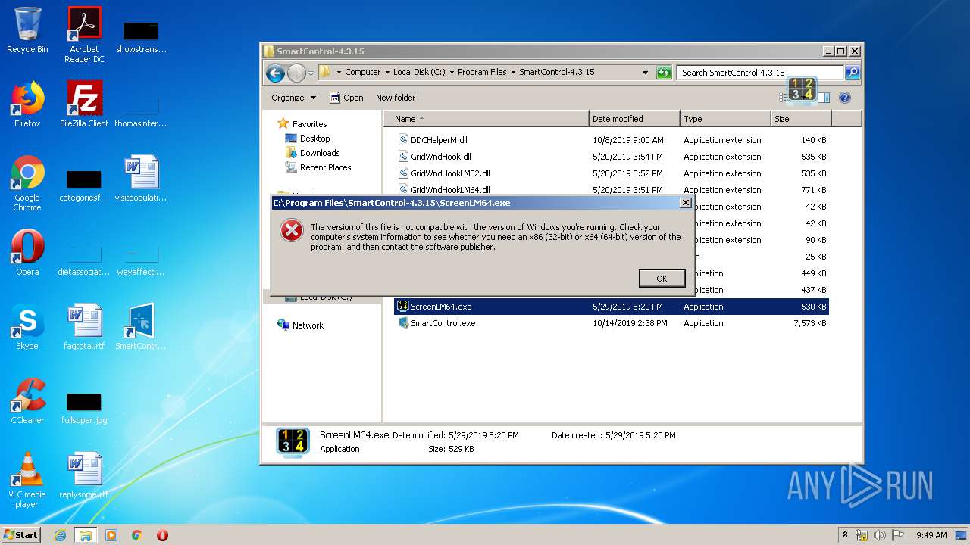970x545 pixels.
Task: Open Skype desktop shortcut
Action: (27, 326)
